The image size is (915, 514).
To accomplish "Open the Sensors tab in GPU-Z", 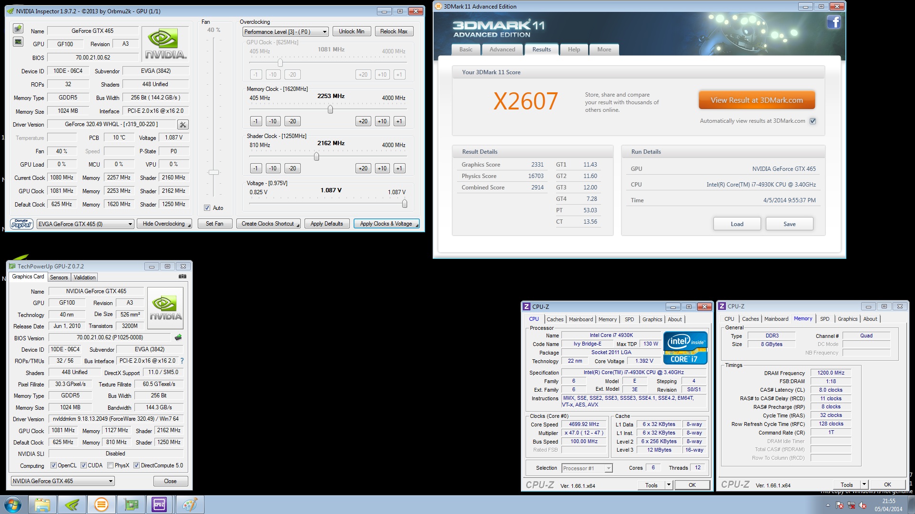I will coord(59,277).
